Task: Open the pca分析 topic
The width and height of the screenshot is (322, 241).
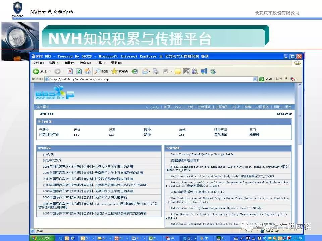Action: (48, 154)
